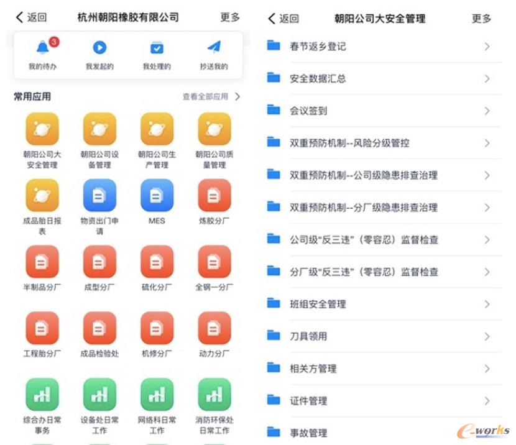Viewport: 516px width, 445px height.
Task: Launch 朝阳公司设备管理 app icon
Action: point(99,129)
